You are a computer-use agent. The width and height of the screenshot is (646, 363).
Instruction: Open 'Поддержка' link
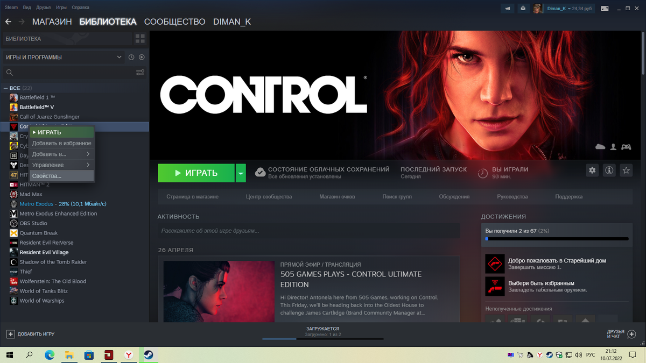[569, 197]
